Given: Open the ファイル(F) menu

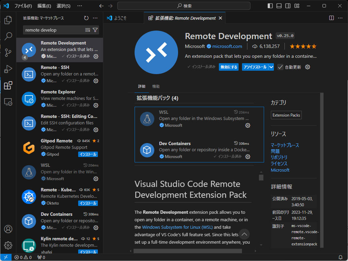Looking at the screenshot, I should click(x=23, y=6).
